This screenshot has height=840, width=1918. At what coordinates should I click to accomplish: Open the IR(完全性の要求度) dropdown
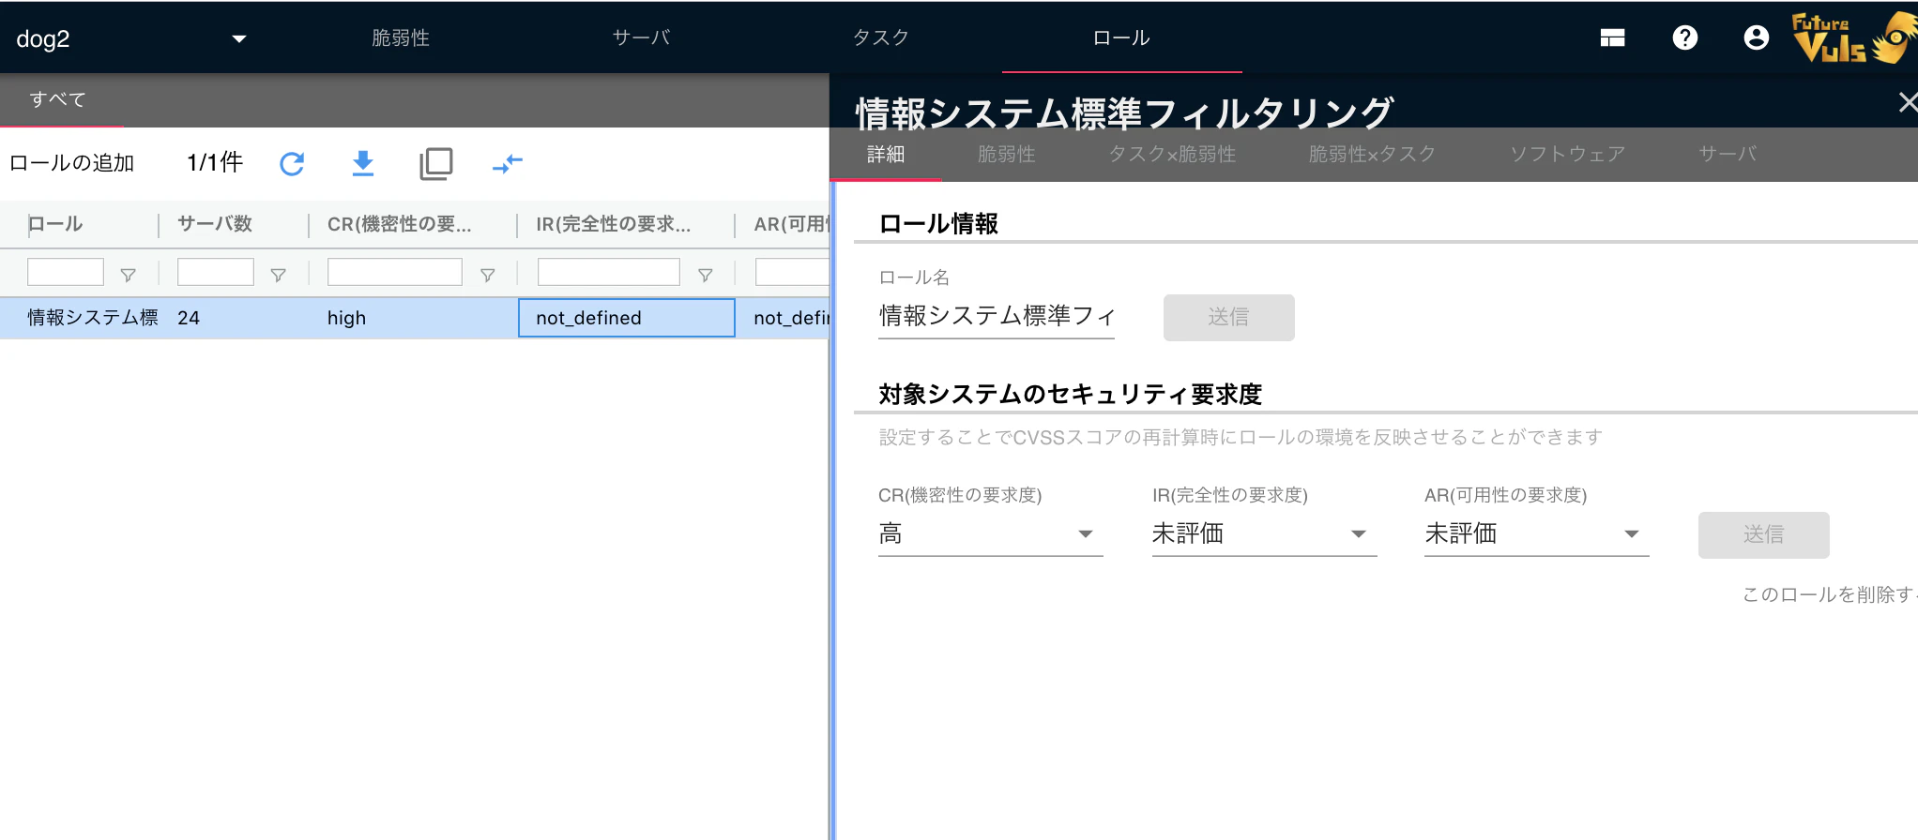pyautogui.click(x=1265, y=533)
